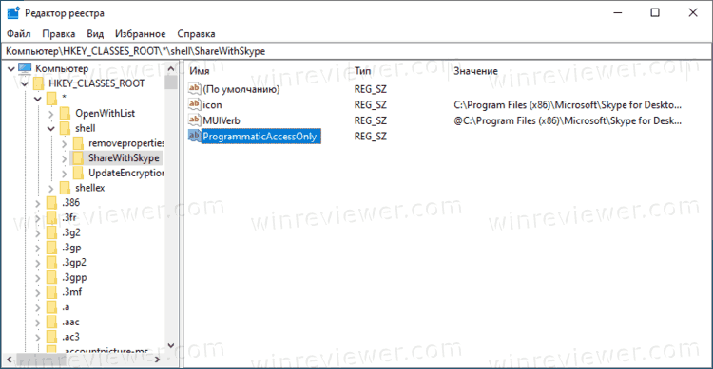Select the ProgrammaticAccessOnly value name
Image resolution: width=713 pixels, height=369 pixels.
261,137
